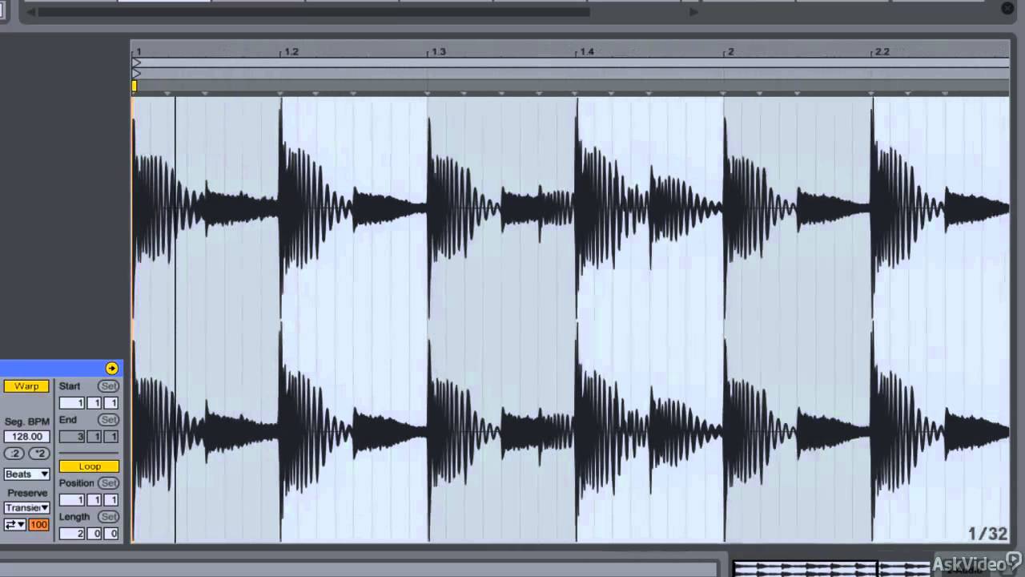
Task: Click the transient marker at beat 2.2
Action: point(872,94)
